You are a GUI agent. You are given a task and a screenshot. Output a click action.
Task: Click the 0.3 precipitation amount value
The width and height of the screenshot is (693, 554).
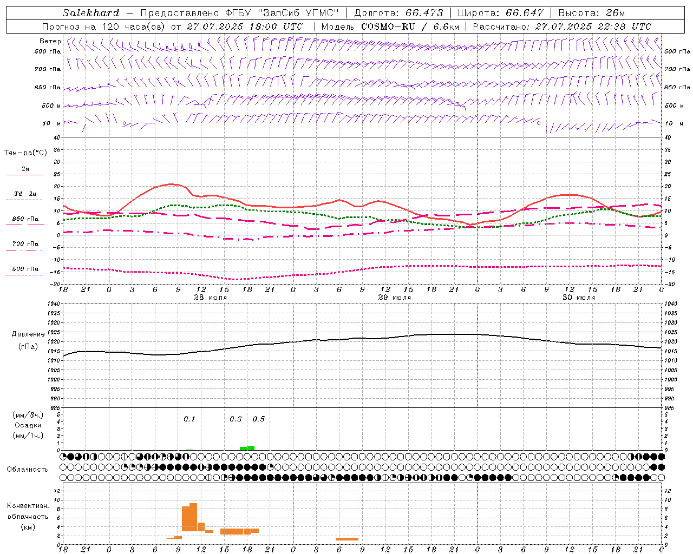[236, 419]
